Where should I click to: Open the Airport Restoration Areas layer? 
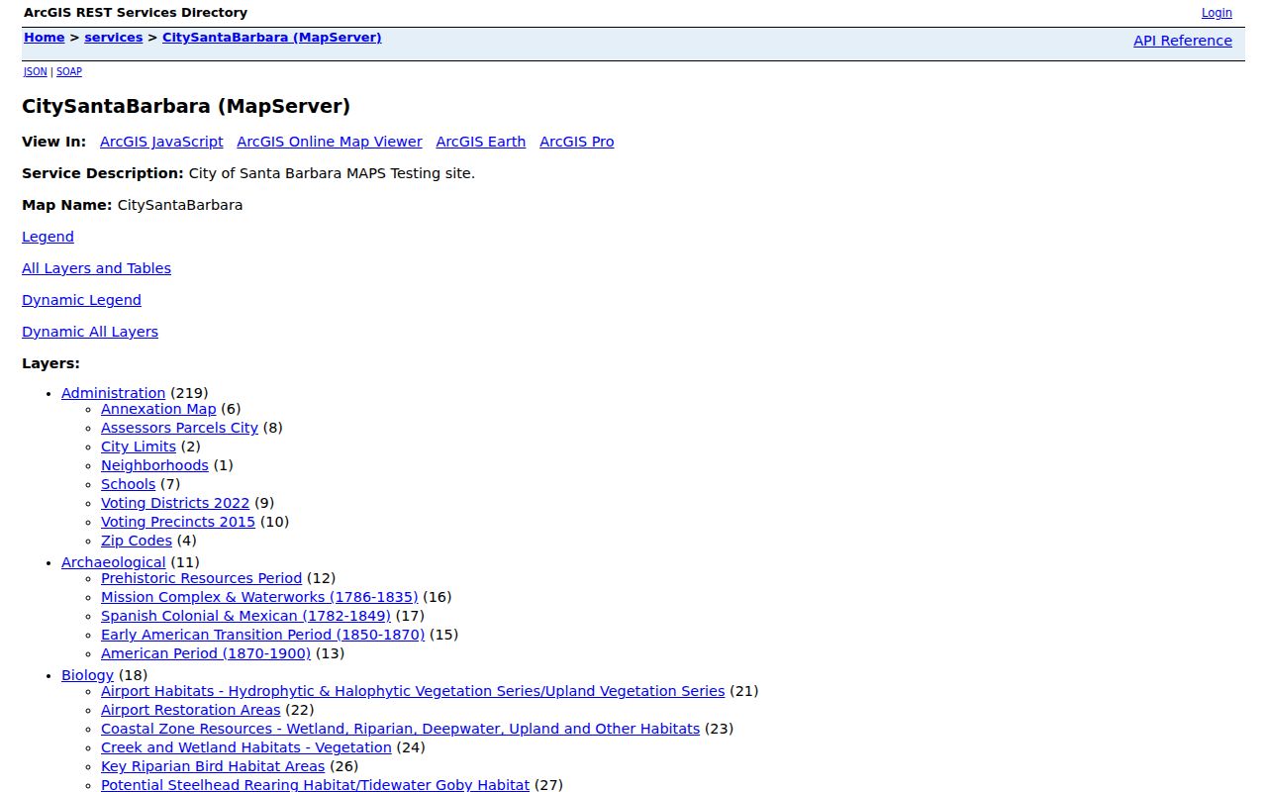pos(191,710)
